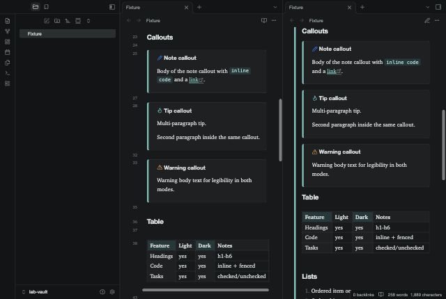446x299 pixels.
Task: Click Callouts heading in left editor
Action: click(x=160, y=38)
